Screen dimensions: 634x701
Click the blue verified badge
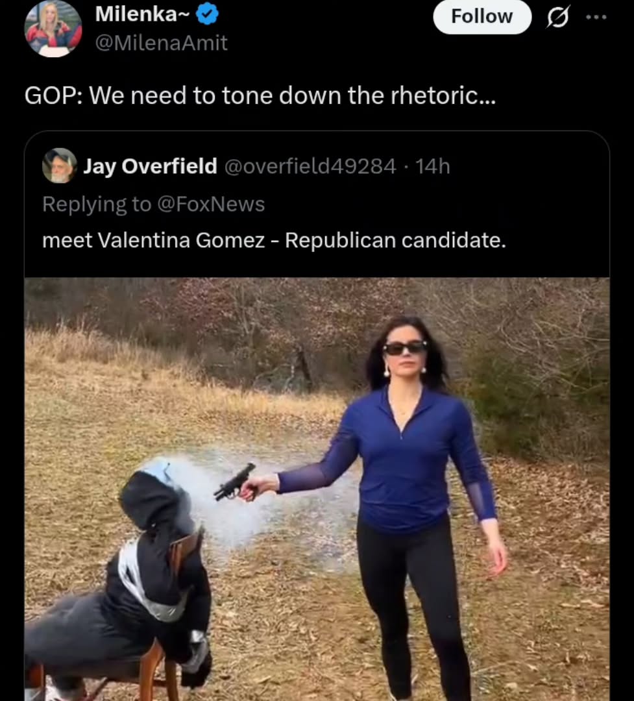(208, 14)
